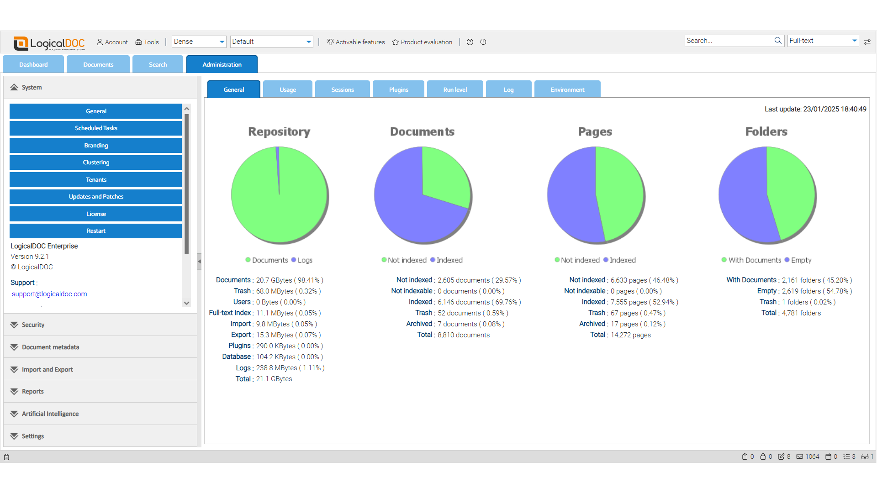Toggle the Indexed legend under Documents chart
Screen dimensions: 877x493
pyautogui.click(x=446, y=260)
